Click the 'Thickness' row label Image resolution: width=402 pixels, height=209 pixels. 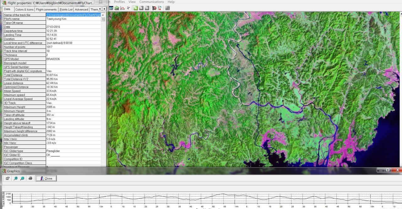24,55
